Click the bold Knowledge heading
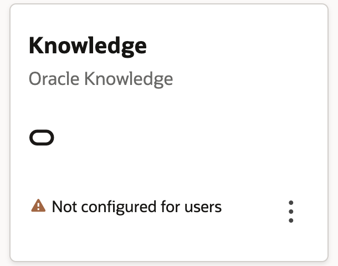Image resolution: width=338 pixels, height=266 pixels. [x=88, y=46]
